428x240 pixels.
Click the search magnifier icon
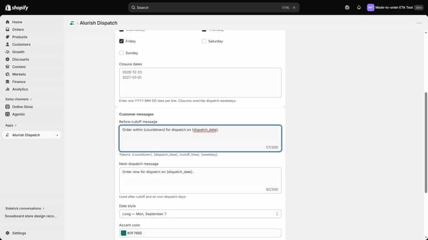click(133, 8)
